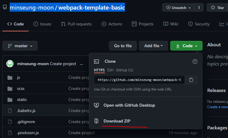Click the terminal icon next to Clone
Viewport: 228px width, 138px height.
(x=96, y=62)
